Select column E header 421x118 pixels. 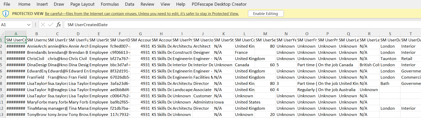tap(99, 34)
